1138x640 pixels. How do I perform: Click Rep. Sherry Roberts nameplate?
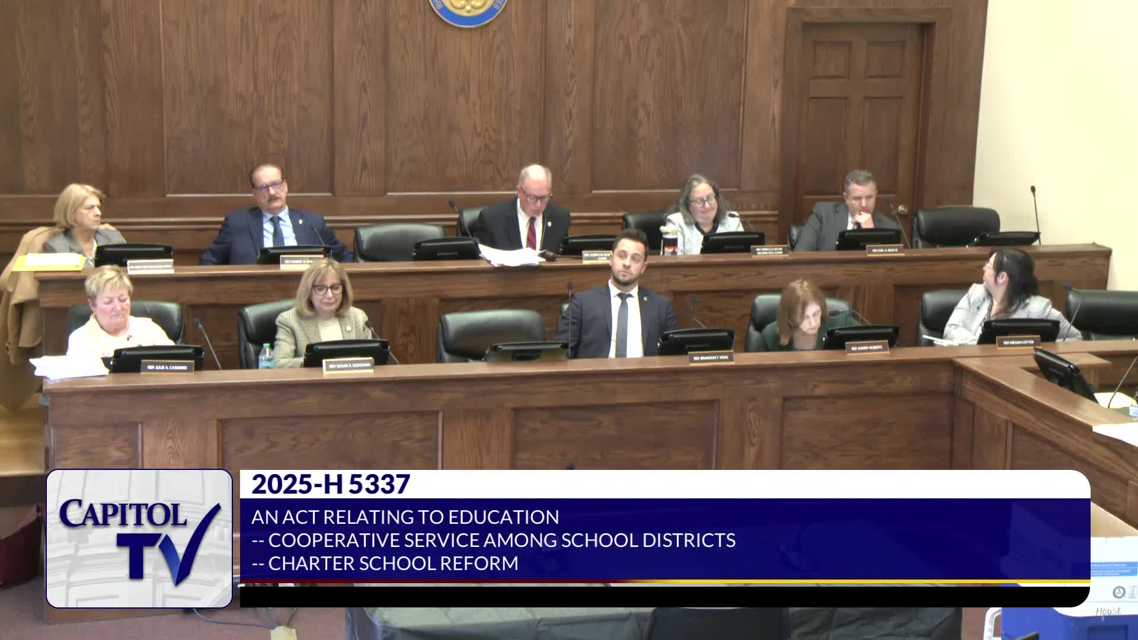pos(867,348)
